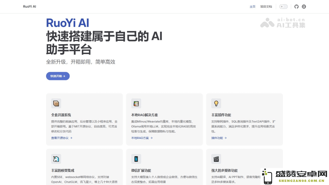Open the 本地RAG方案 link

pos(142,138)
